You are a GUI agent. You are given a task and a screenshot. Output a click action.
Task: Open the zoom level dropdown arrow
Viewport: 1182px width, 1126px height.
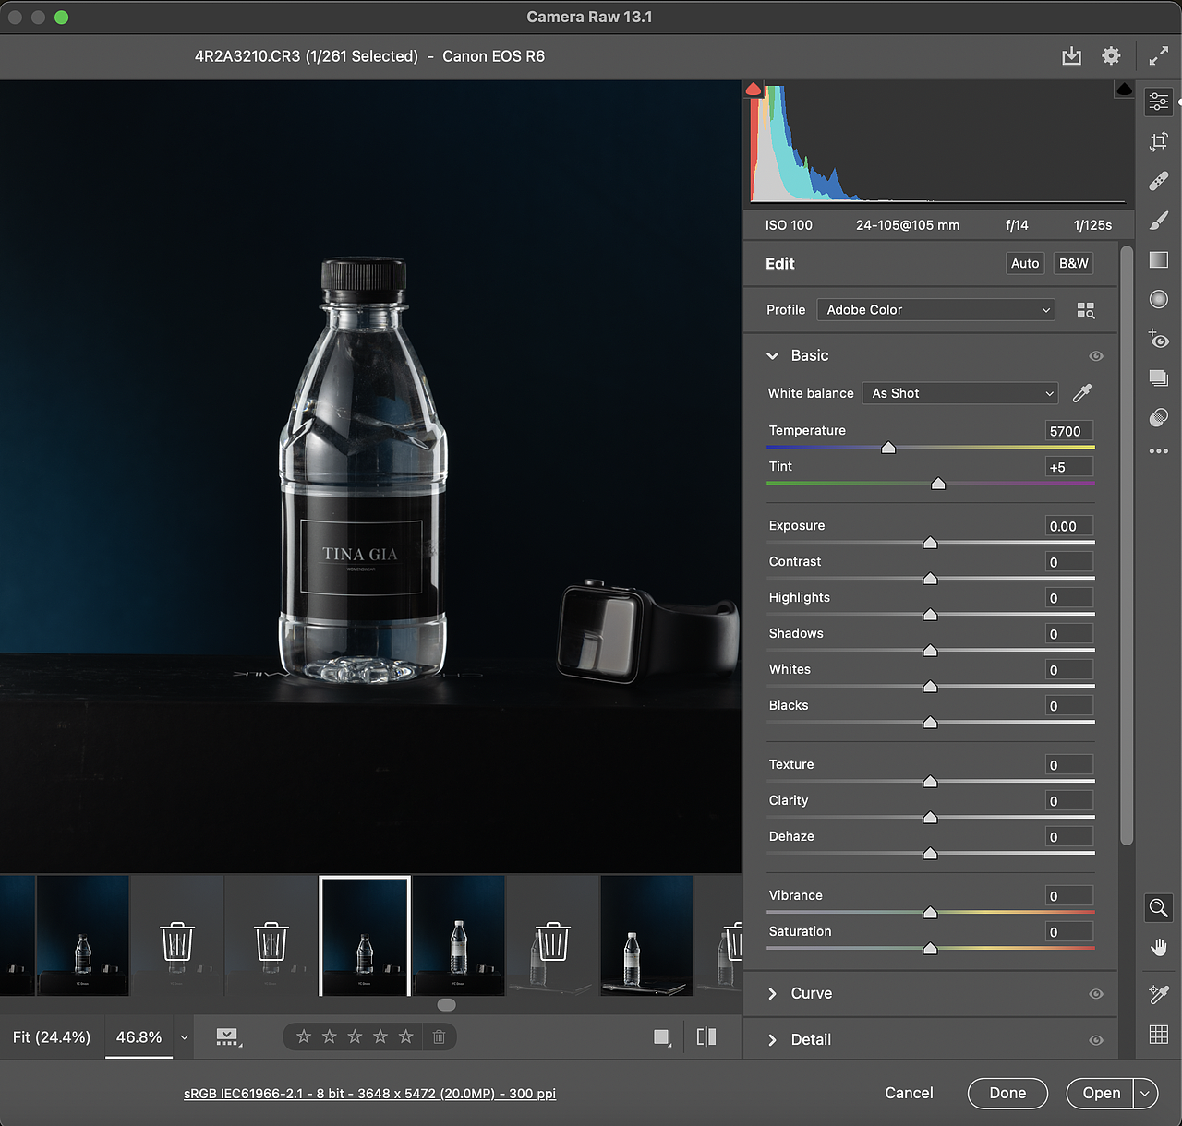(x=184, y=1037)
